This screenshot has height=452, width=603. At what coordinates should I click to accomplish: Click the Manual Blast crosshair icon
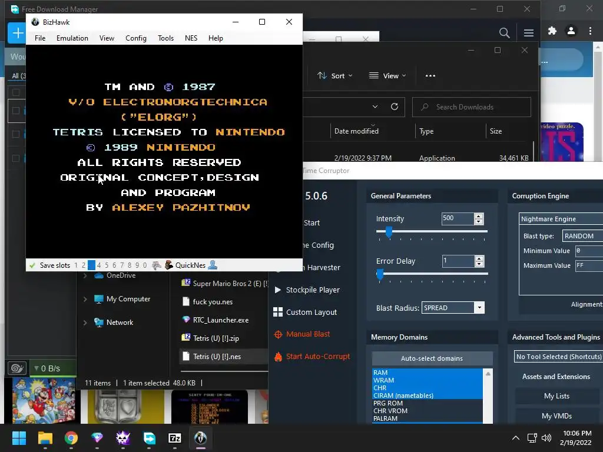[x=278, y=334]
